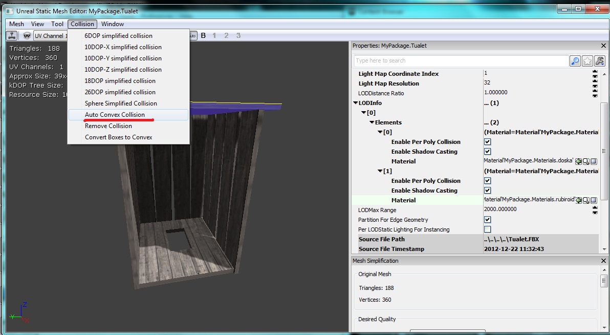Collapse the Elements tree node
Screen dimensions: 610x335
372,122
